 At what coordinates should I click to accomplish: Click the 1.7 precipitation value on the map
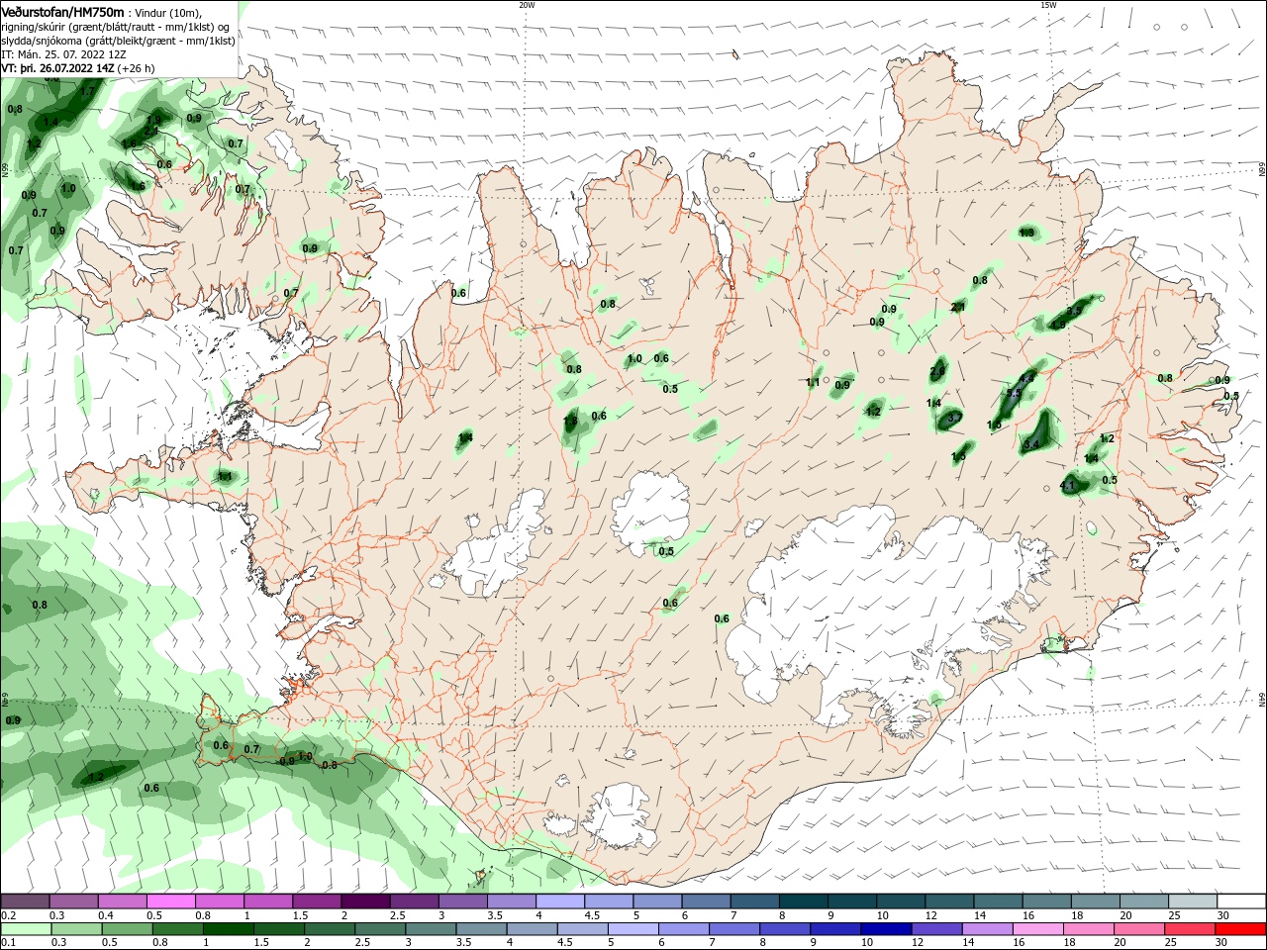87,91
